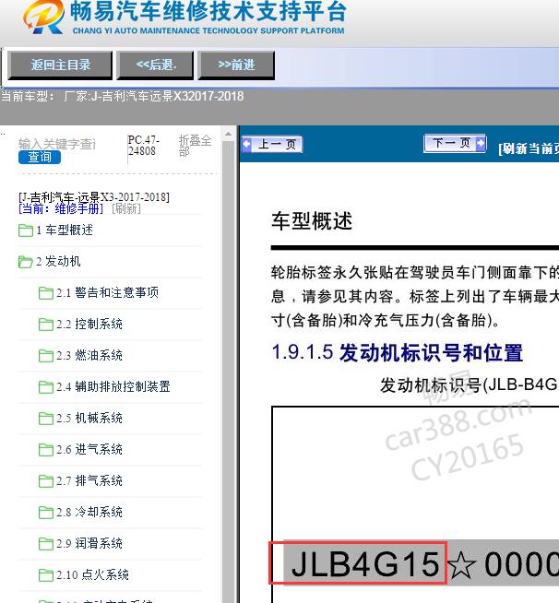Click the tree panel vertical scrollbar track

(228, 372)
